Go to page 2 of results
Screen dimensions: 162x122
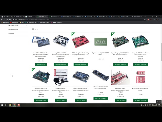click(x=35, y=29)
